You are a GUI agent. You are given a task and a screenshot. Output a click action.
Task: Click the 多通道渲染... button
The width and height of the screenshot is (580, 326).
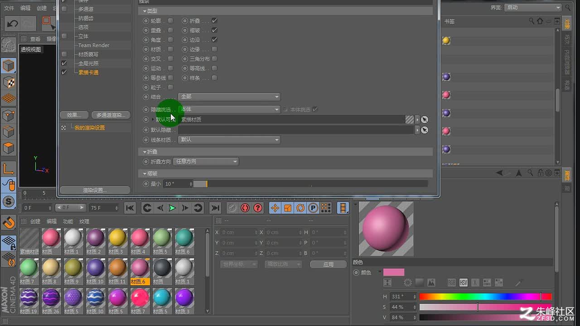(x=111, y=115)
